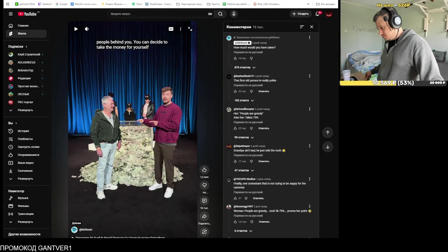Open options for keshavbhola19 comment

(309, 76)
